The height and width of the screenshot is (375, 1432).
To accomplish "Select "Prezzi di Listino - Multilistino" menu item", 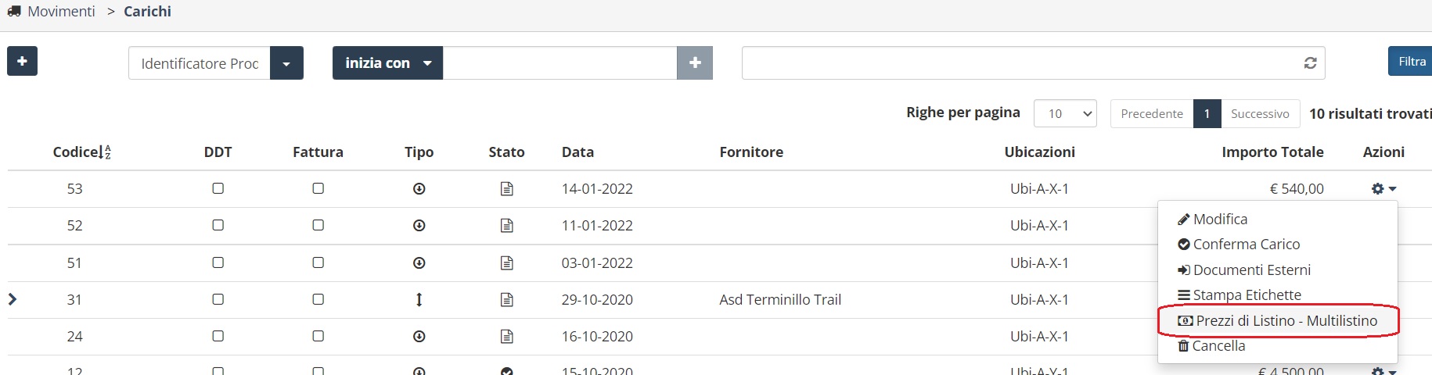I will point(1278,321).
